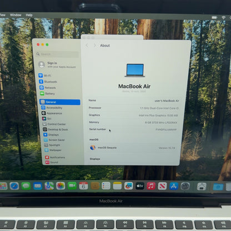Select the Notifications settings item
The width and height of the screenshot is (231, 231).
55,157
